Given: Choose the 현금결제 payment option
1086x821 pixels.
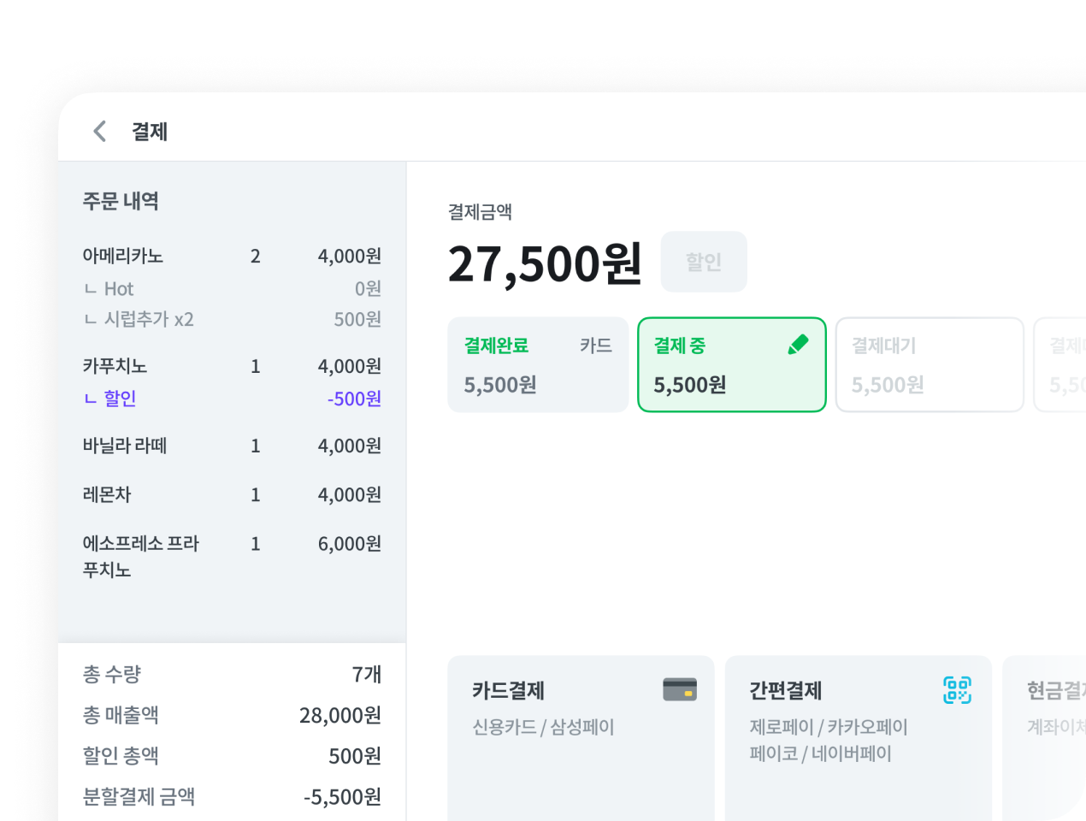Looking at the screenshot, I should 1044,739.
